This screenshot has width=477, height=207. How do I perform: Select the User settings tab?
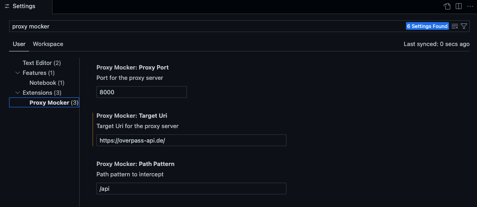click(19, 44)
